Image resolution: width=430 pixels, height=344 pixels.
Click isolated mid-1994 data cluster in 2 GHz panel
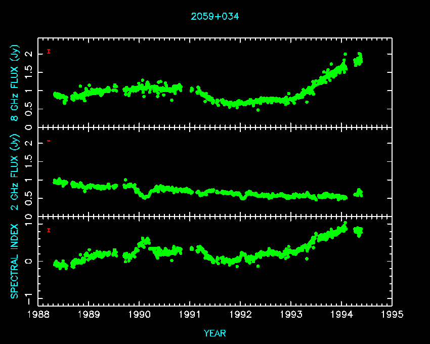pyautogui.click(x=358, y=193)
